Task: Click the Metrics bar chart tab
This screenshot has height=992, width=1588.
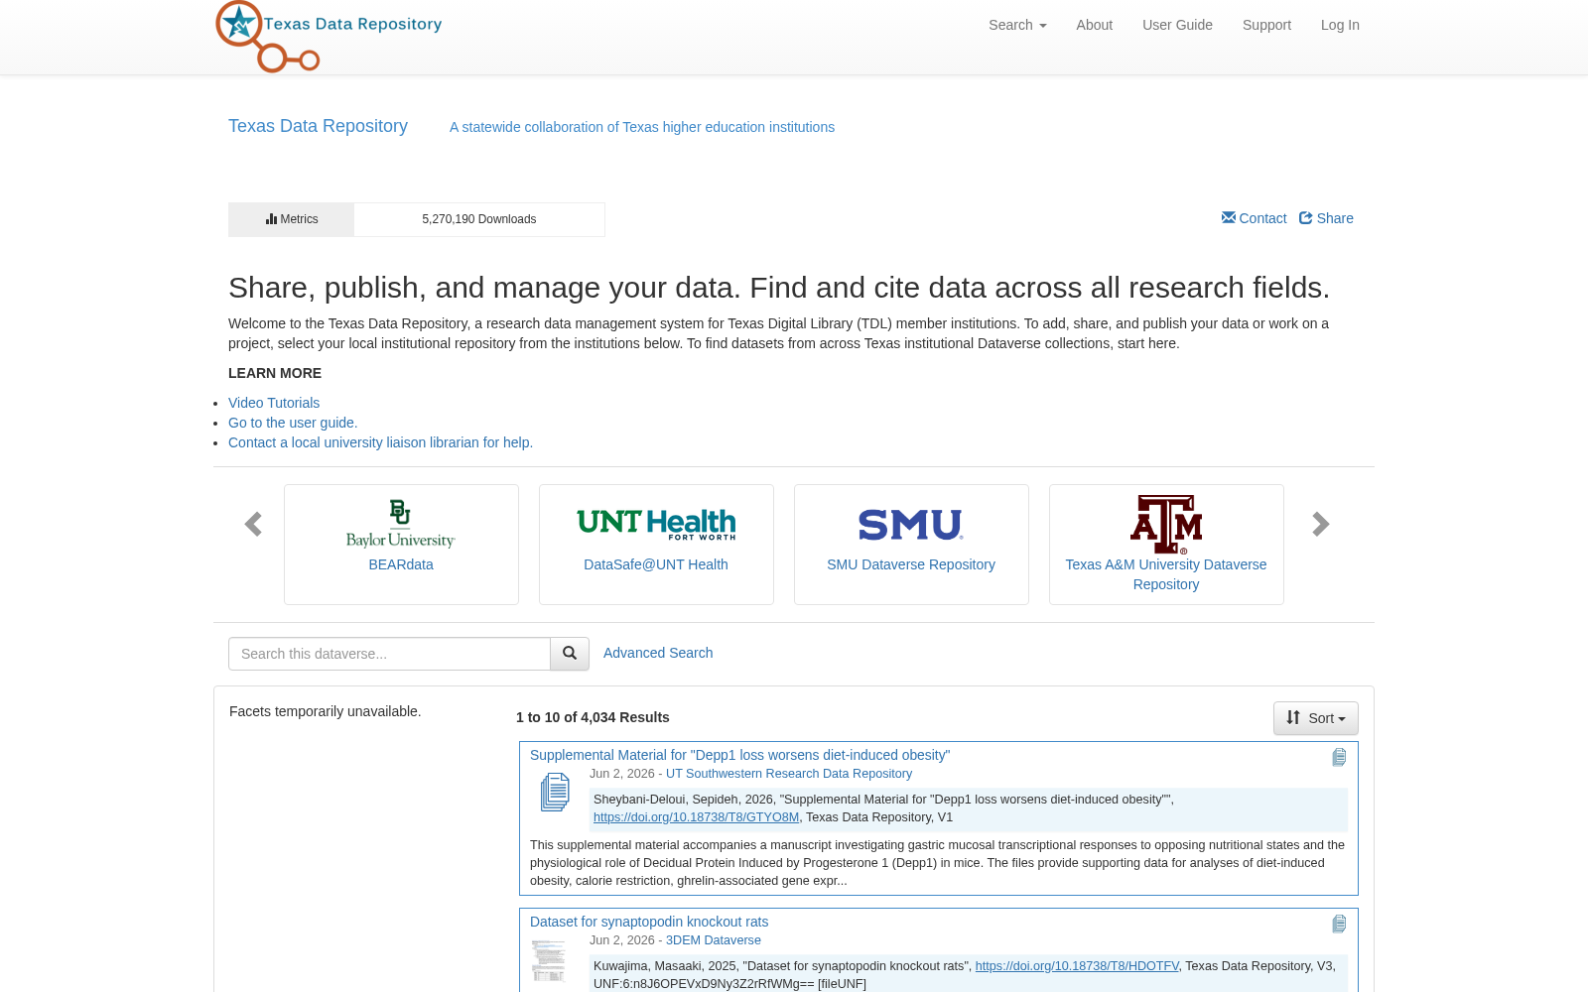Action: point(291,219)
